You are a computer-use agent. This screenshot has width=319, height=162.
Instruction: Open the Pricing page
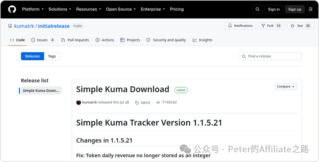(x=177, y=9)
